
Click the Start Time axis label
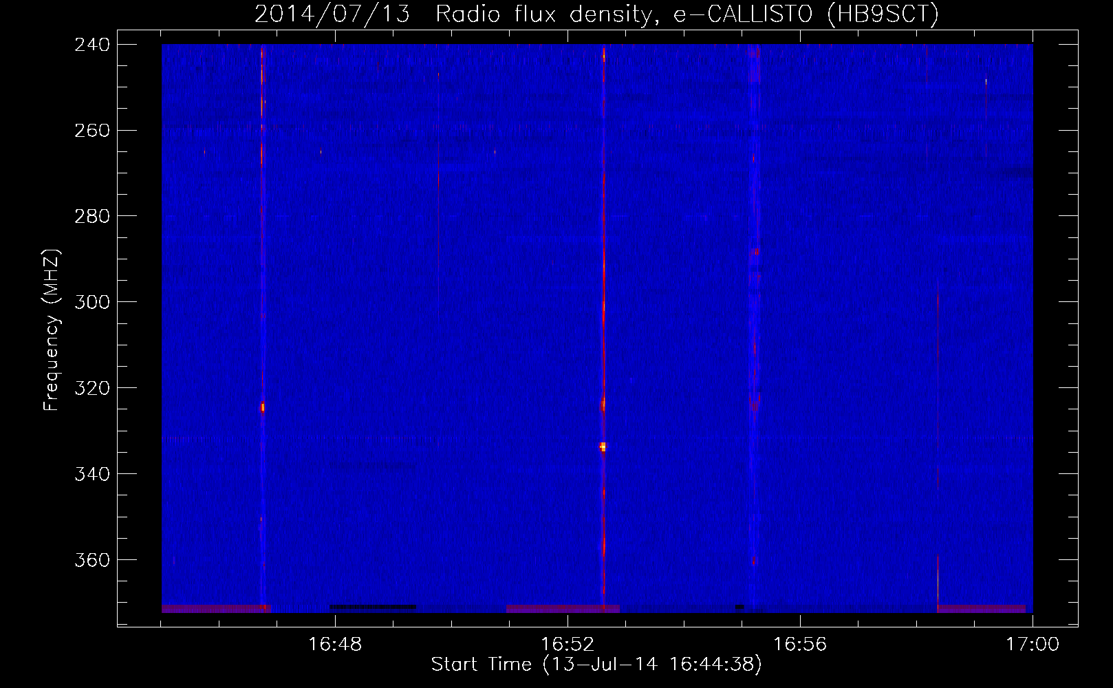tap(596, 665)
